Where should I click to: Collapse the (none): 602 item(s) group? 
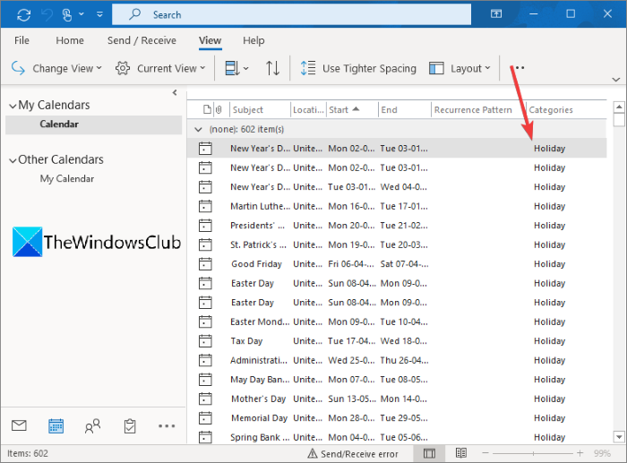pyautogui.click(x=199, y=129)
